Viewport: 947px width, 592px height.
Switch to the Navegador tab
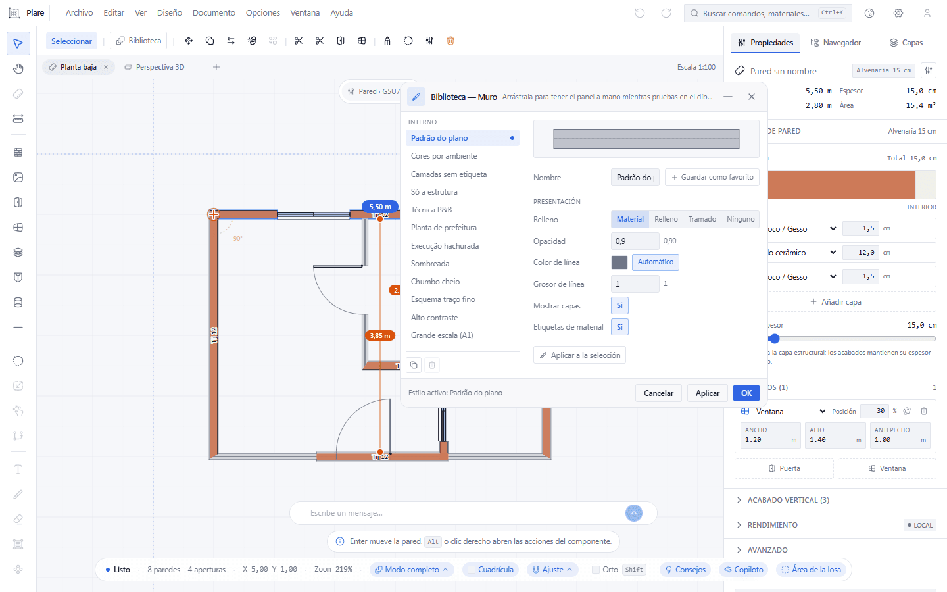836,43
